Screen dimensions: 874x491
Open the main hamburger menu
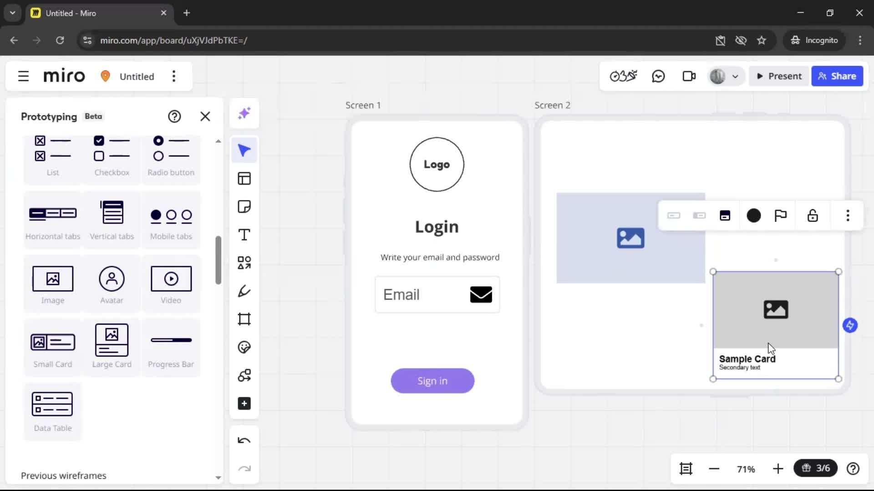[23, 76]
